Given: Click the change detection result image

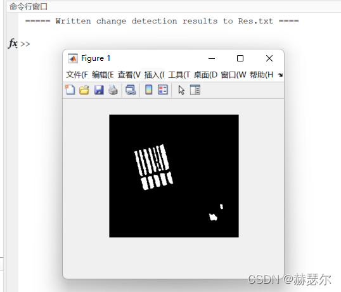Looking at the screenshot, I should coord(174,176).
